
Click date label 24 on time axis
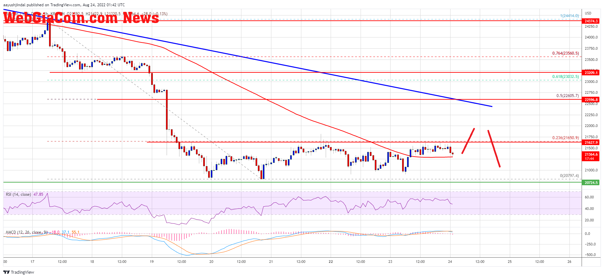[x=450, y=262]
